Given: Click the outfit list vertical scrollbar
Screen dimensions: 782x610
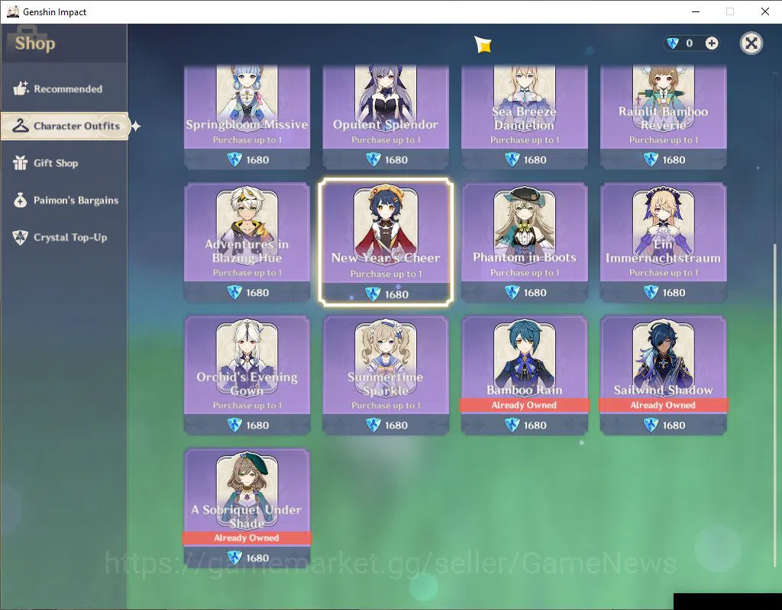Looking at the screenshot, I should point(774,406).
